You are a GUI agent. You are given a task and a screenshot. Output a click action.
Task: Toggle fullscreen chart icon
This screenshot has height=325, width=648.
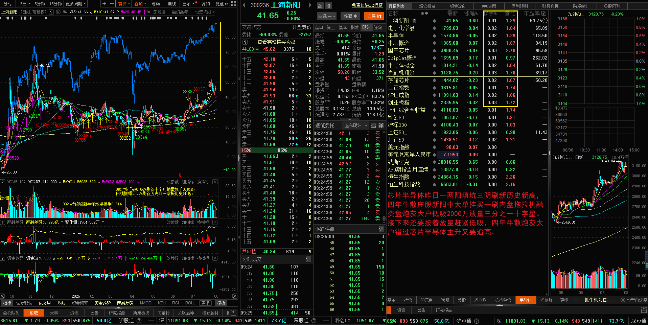coord(233,4)
